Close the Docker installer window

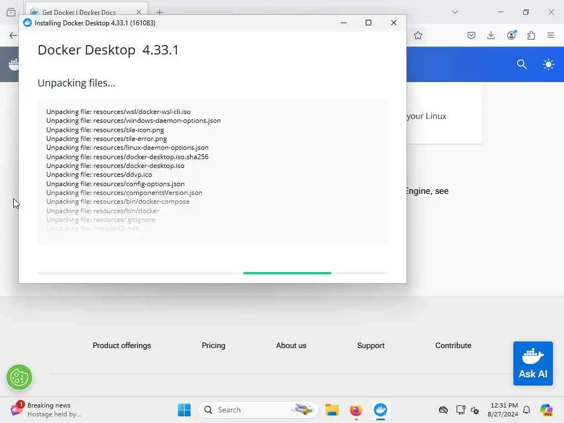(393, 23)
